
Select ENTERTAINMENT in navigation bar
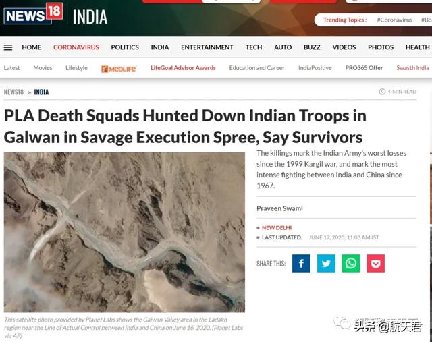point(207,47)
